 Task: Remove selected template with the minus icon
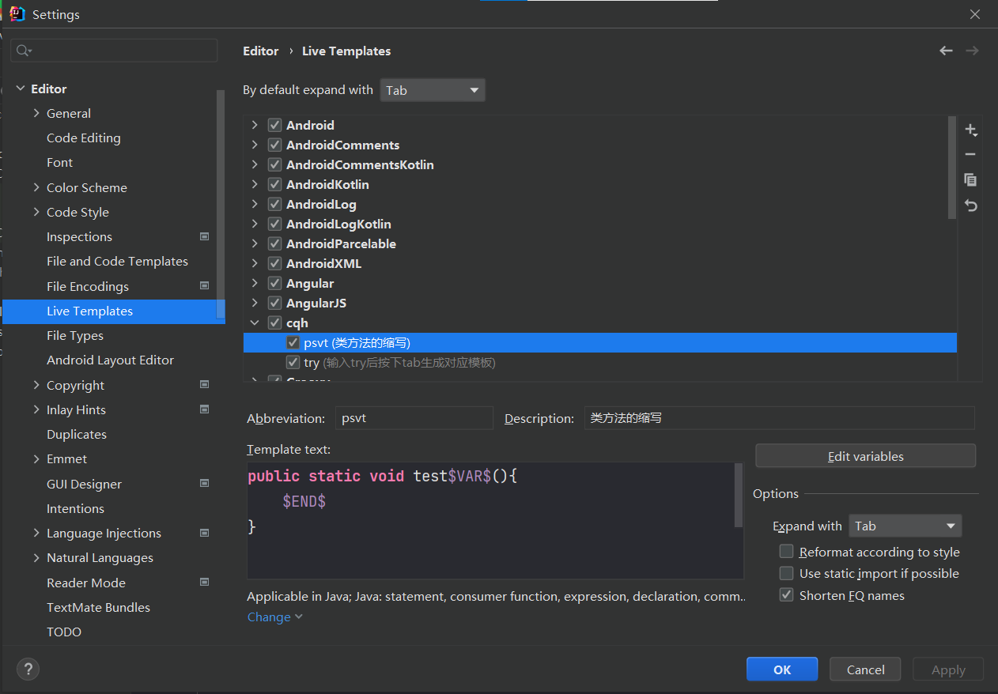click(971, 155)
